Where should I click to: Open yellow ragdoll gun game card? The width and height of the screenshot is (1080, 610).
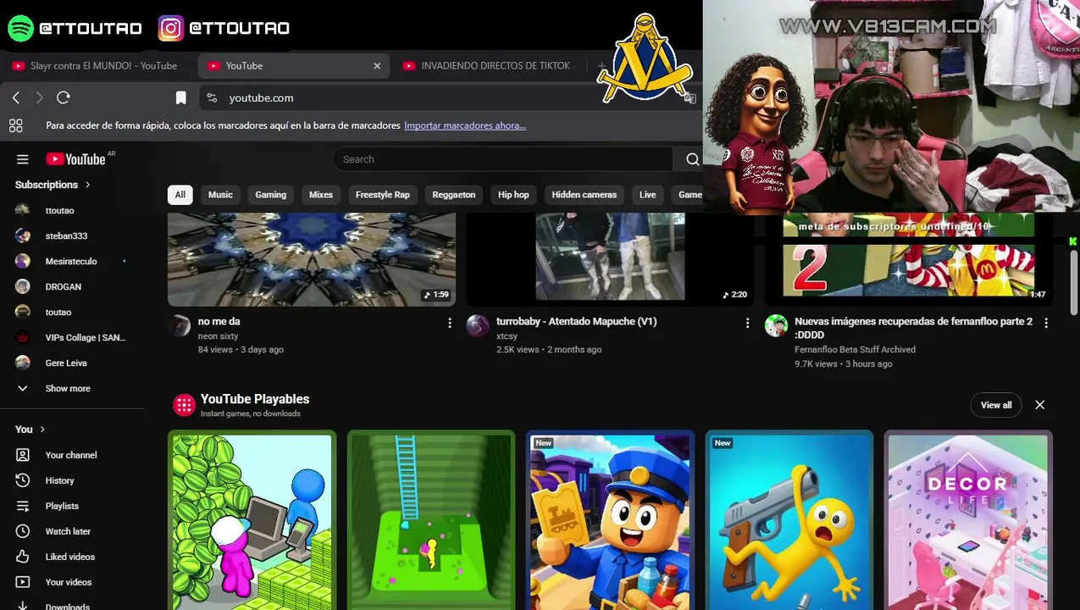coord(789,520)
